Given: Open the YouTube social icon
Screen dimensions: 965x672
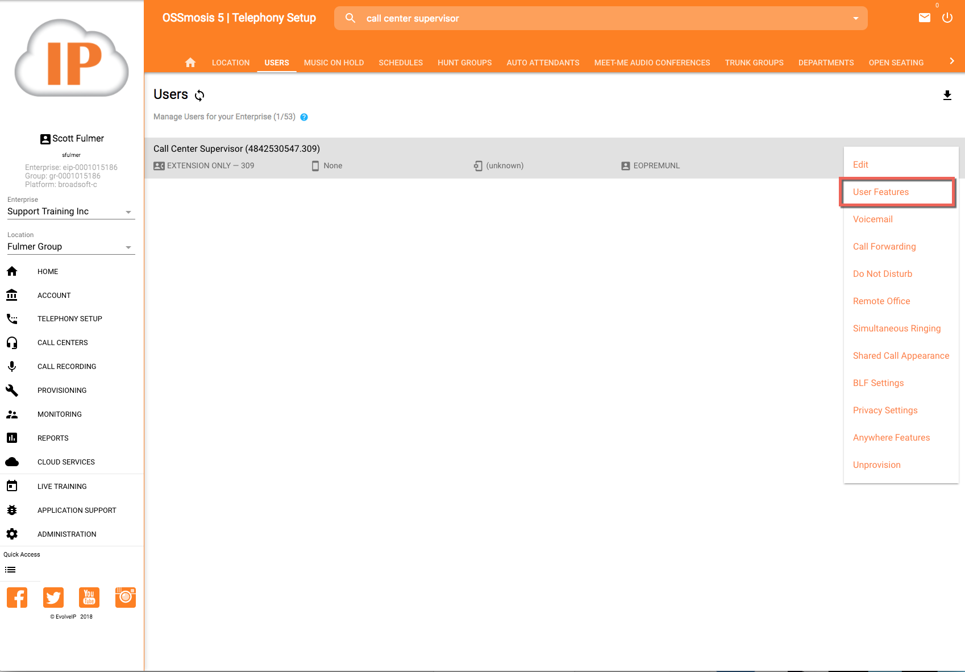Looking at the screenshot, I should click(x=89, y=598).
